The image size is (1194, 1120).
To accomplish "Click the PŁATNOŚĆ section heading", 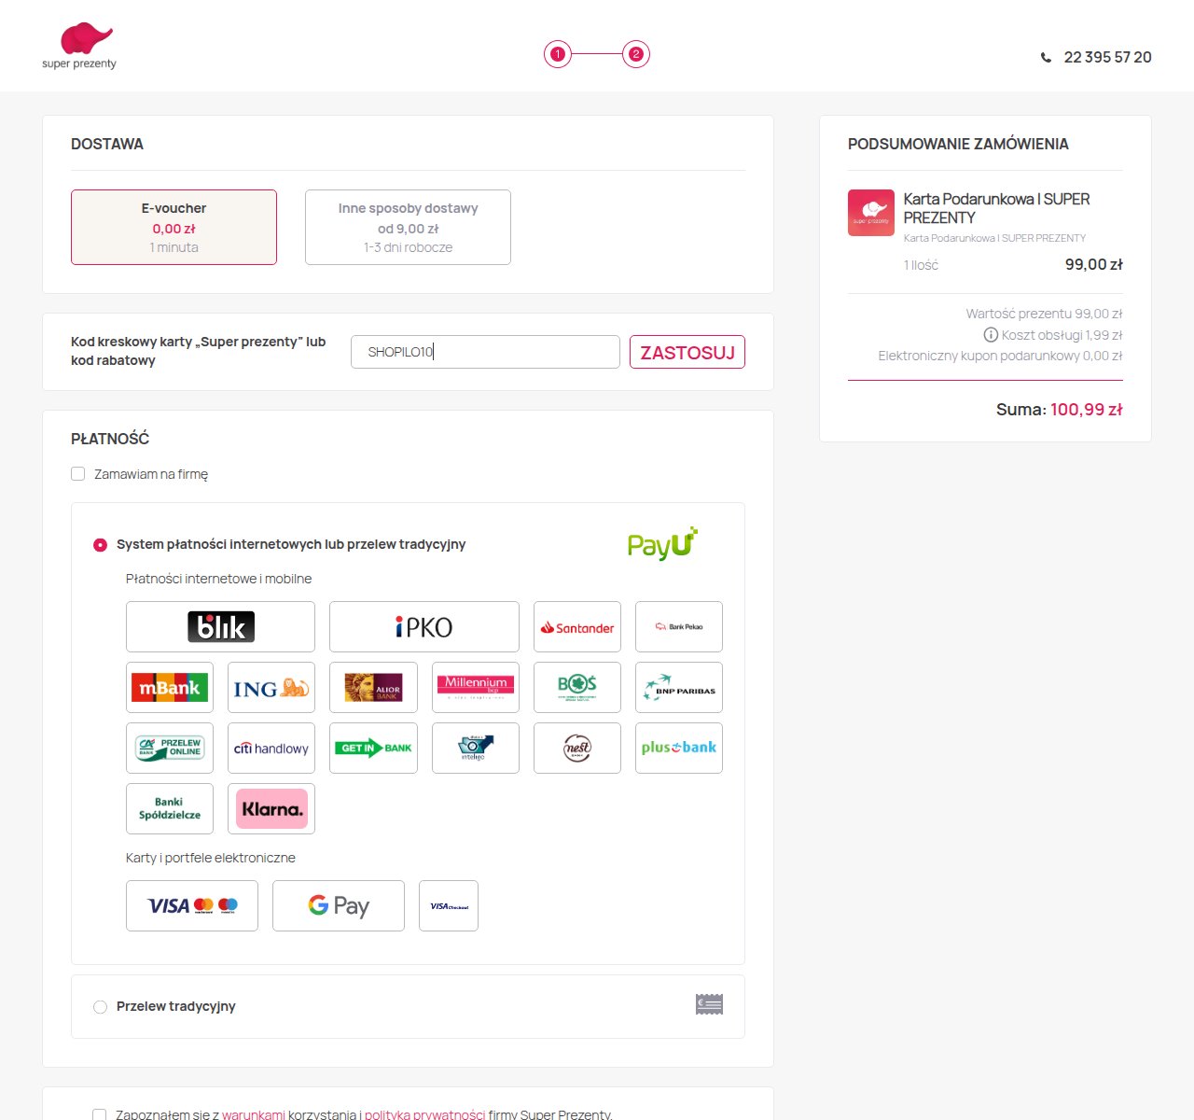I will click(110, 439).
